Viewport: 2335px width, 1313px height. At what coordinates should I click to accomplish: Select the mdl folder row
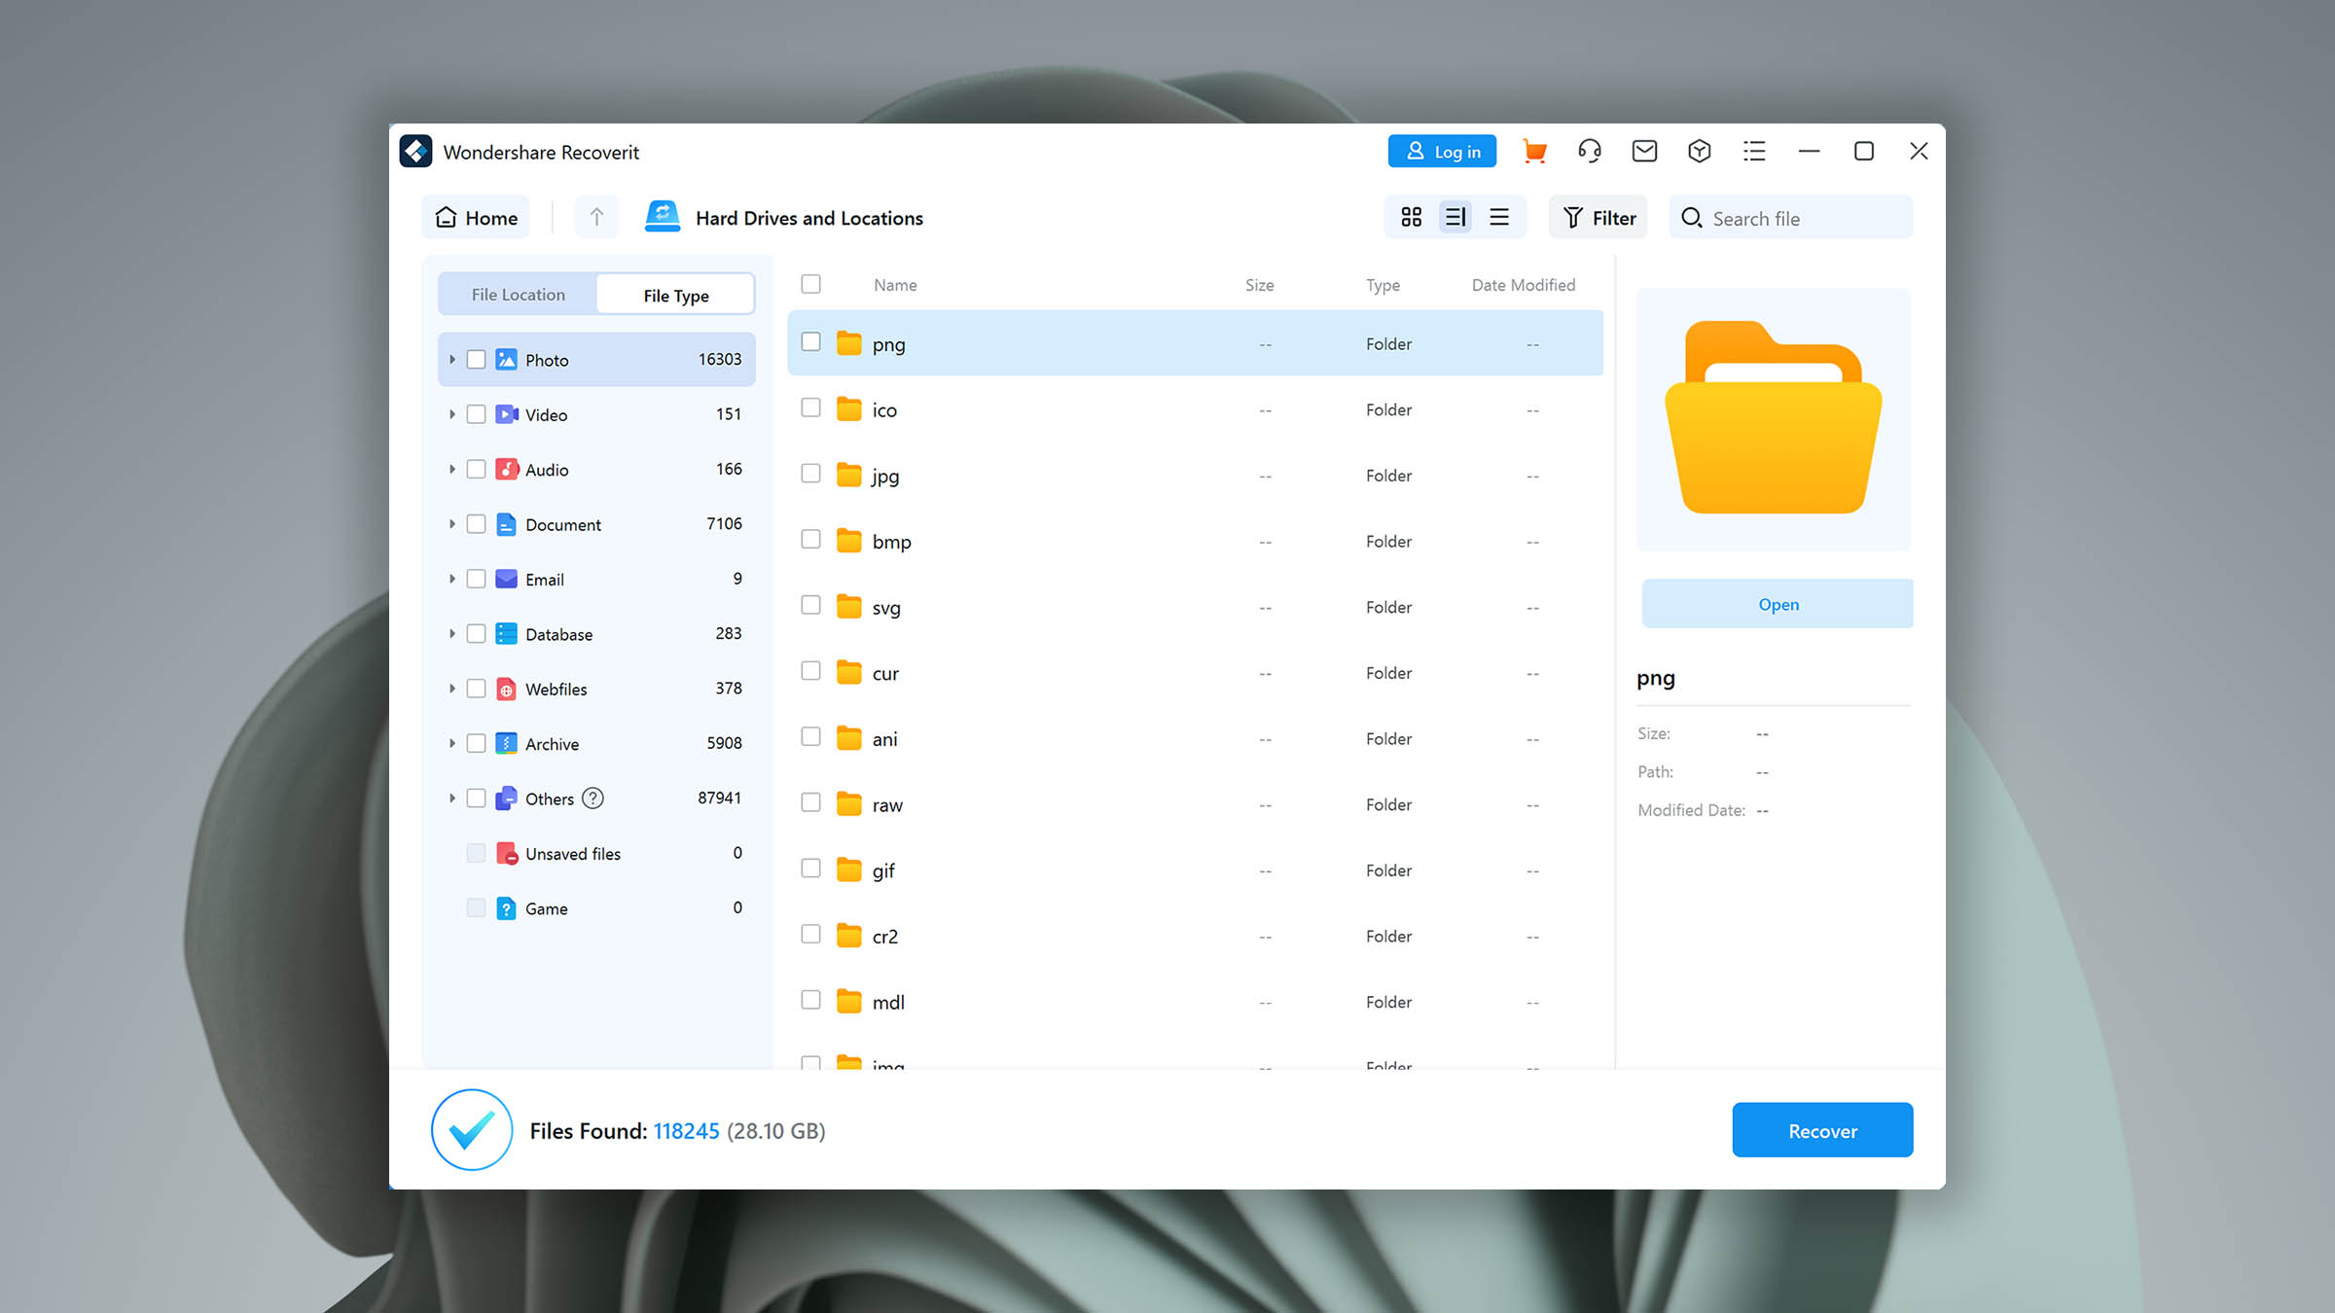(x=1195, y=1002)
